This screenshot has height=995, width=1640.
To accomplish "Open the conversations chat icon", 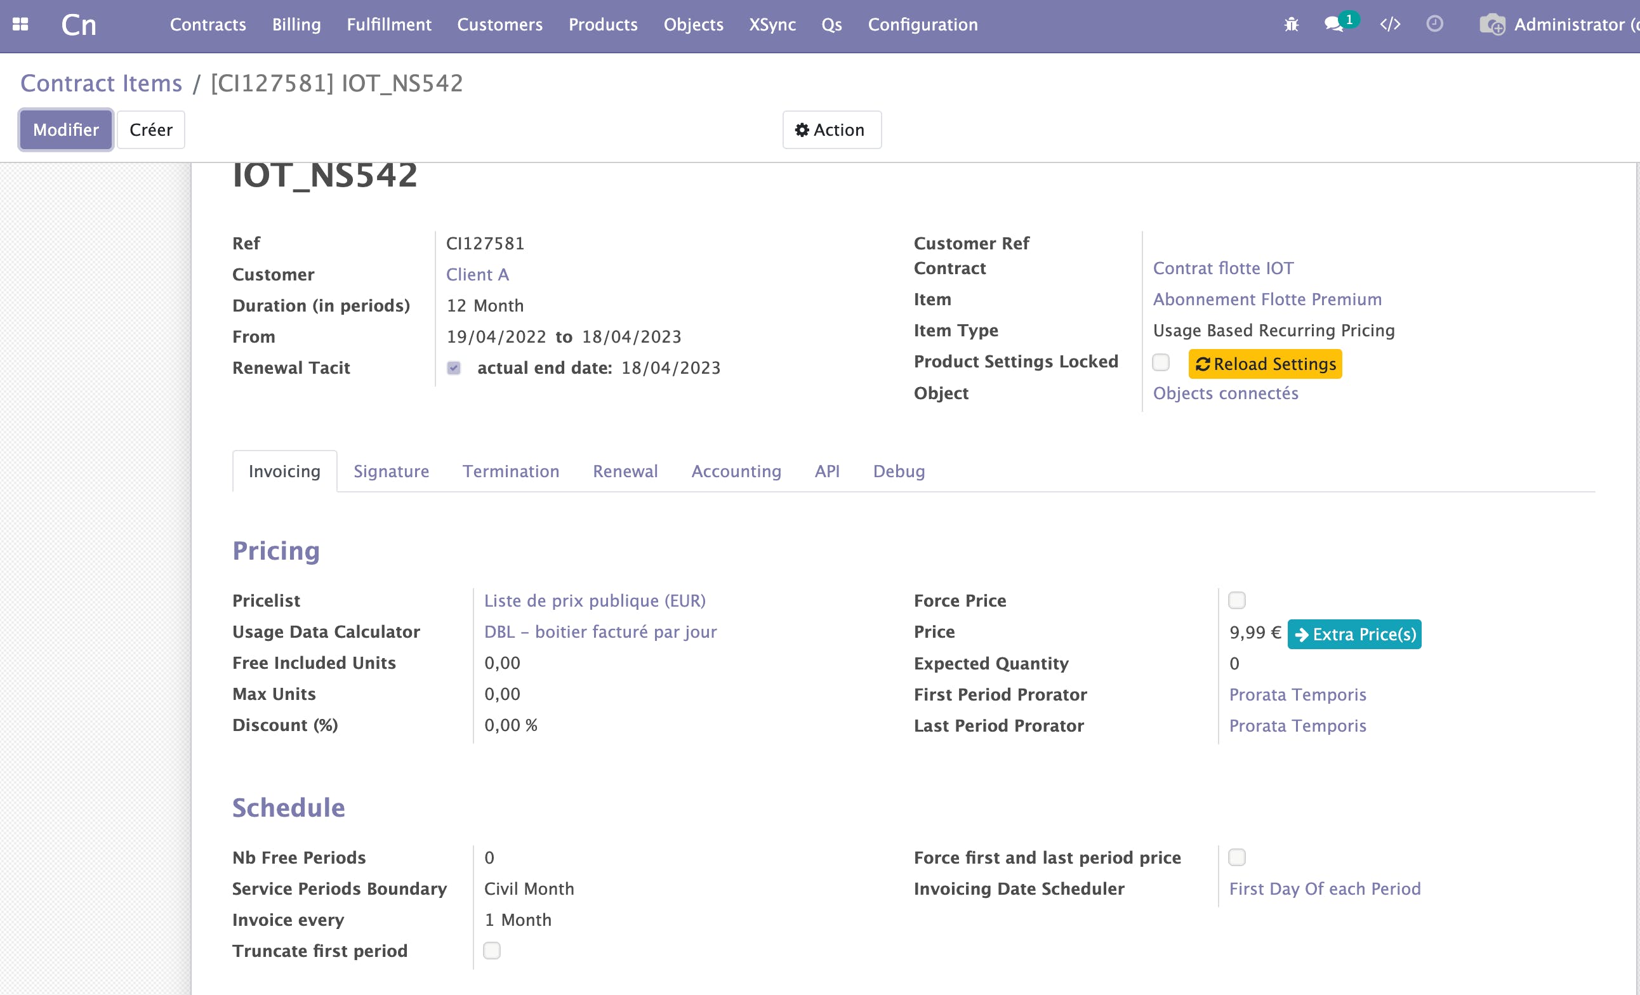I will [1333, 25].
